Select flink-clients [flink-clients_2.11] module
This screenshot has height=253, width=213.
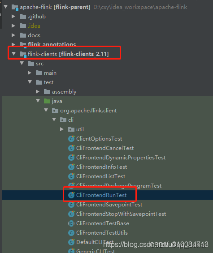point(68,54)
